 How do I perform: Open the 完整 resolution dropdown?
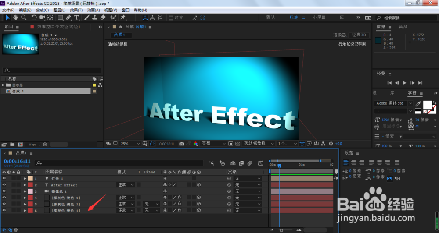[213, 144]
